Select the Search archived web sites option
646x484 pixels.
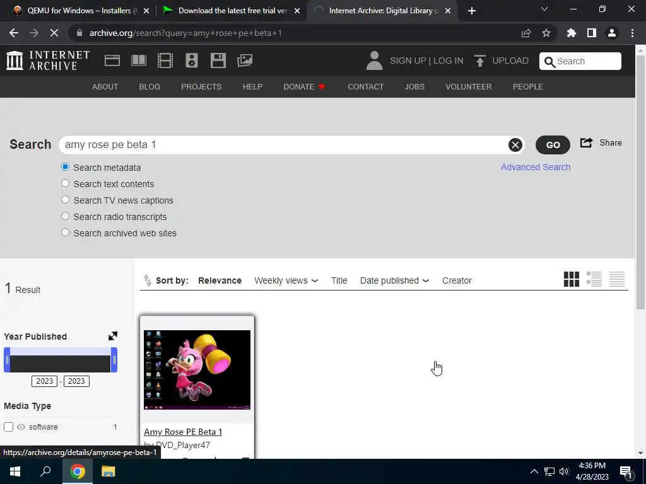click(x=65, y=233)
